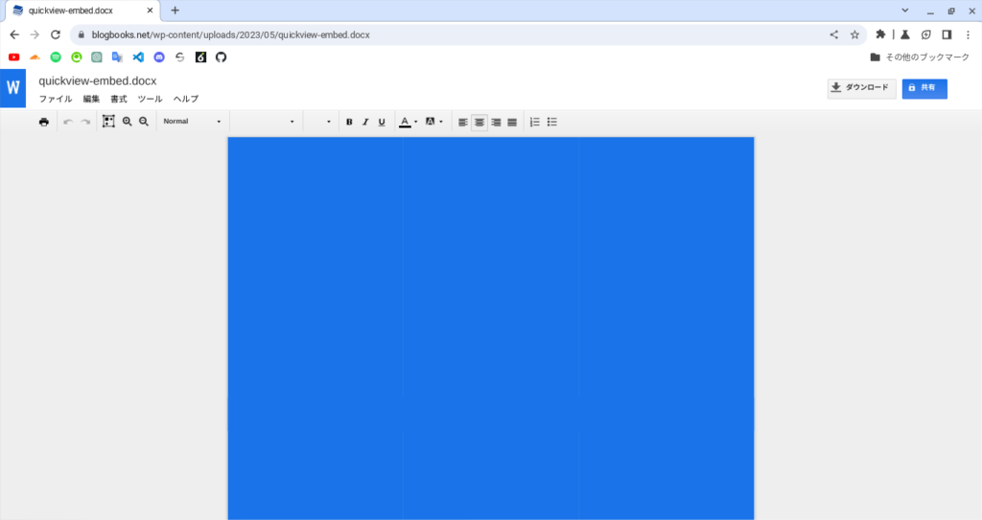Insert a bulleted list
This screenshot has width=982, height=520.
[552, 122]
